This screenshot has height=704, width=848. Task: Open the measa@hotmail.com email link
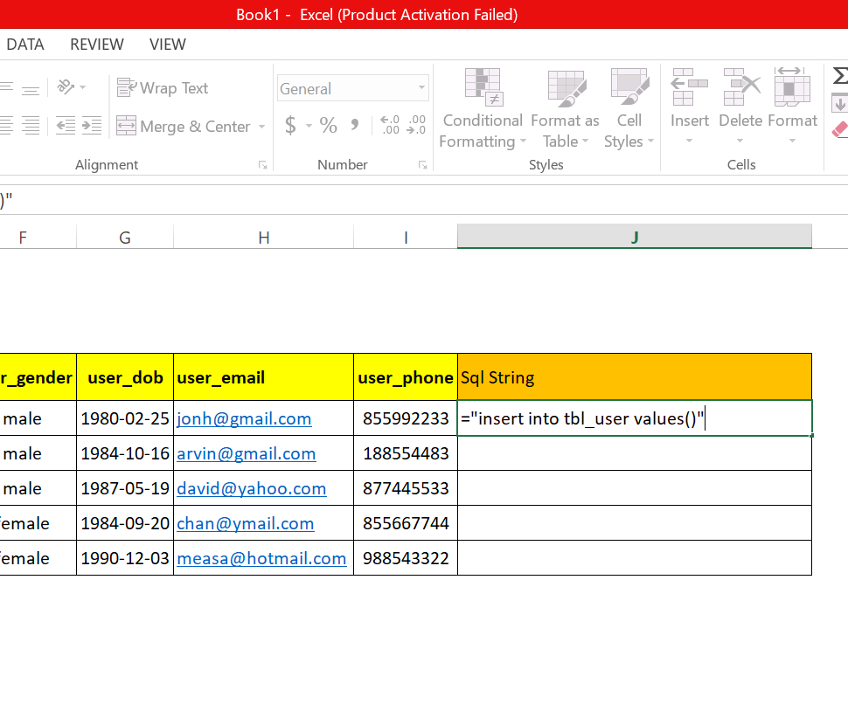point(261,559)
